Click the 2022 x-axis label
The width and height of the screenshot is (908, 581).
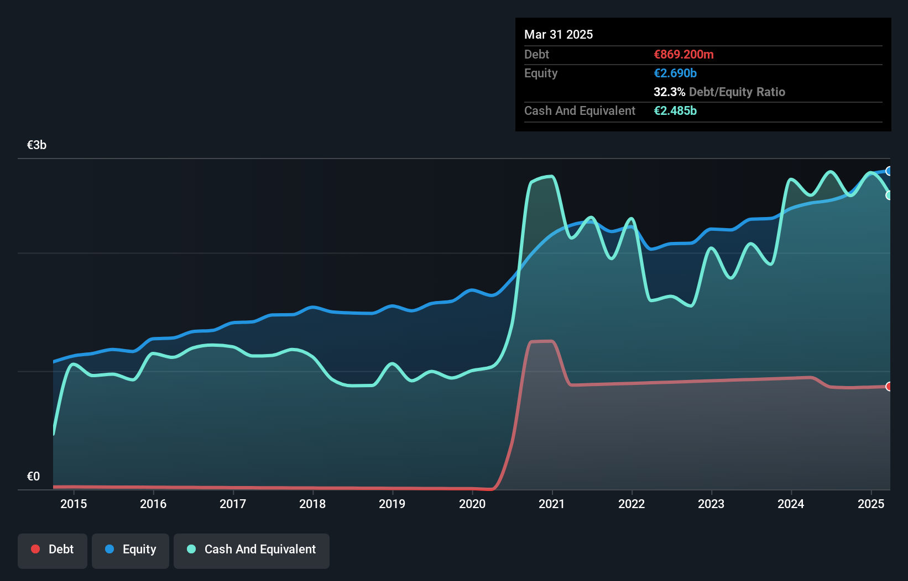(x=632, y=504)
